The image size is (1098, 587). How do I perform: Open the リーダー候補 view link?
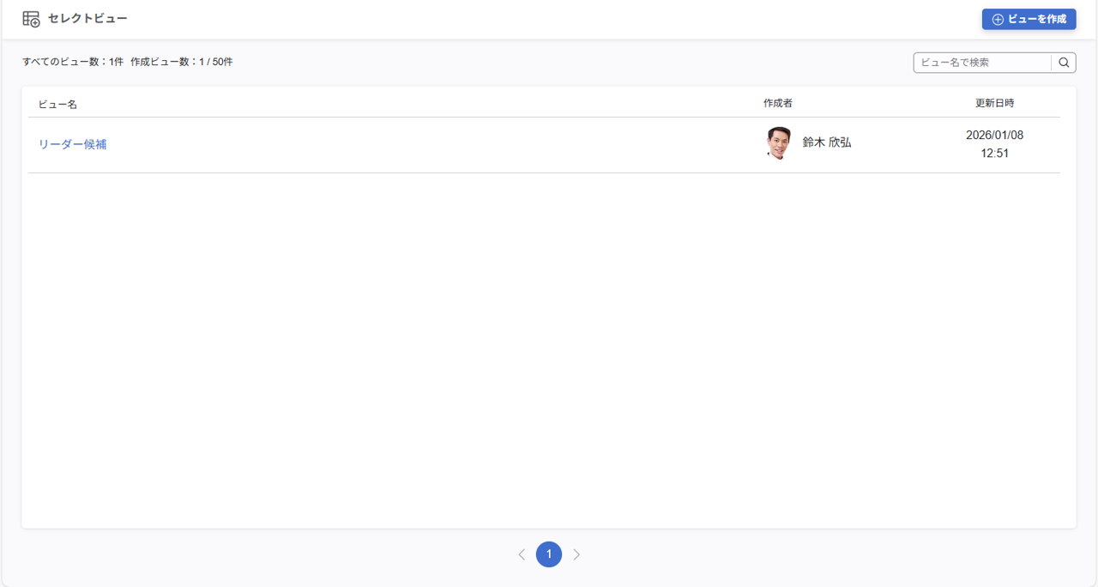coord(72,144)
